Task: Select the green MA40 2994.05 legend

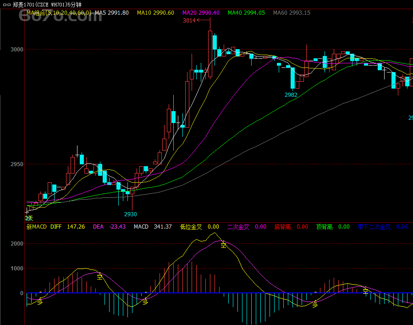Action: coord(246,13)
